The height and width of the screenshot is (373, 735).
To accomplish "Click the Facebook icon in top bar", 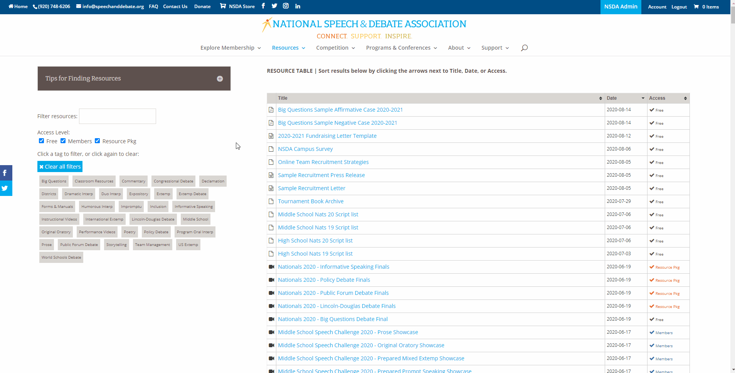I will coord(263,6).
